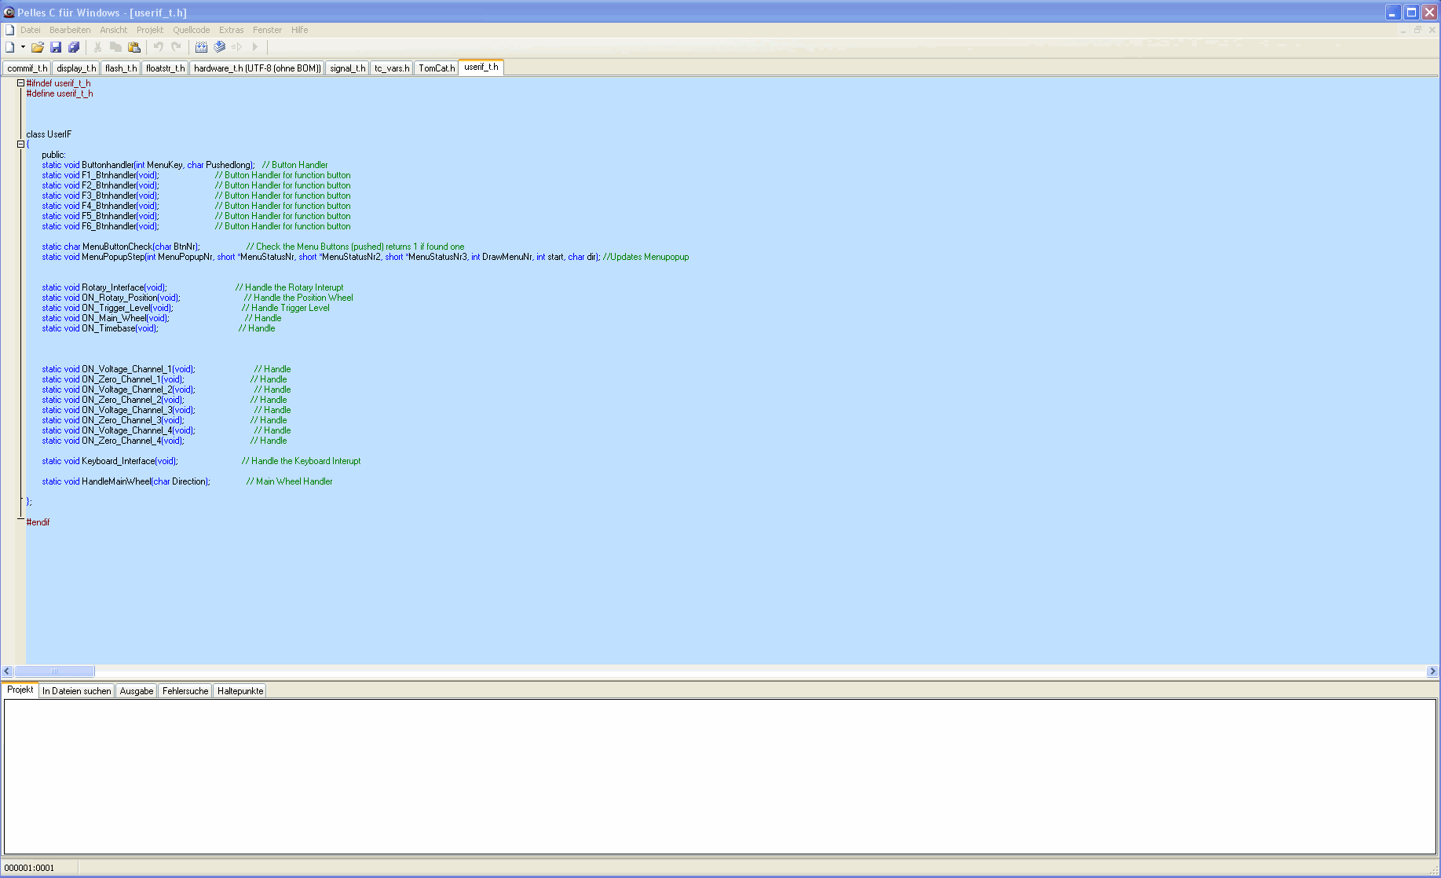Click the HandleMainWheel declaration line

click(x=126, y=481)
